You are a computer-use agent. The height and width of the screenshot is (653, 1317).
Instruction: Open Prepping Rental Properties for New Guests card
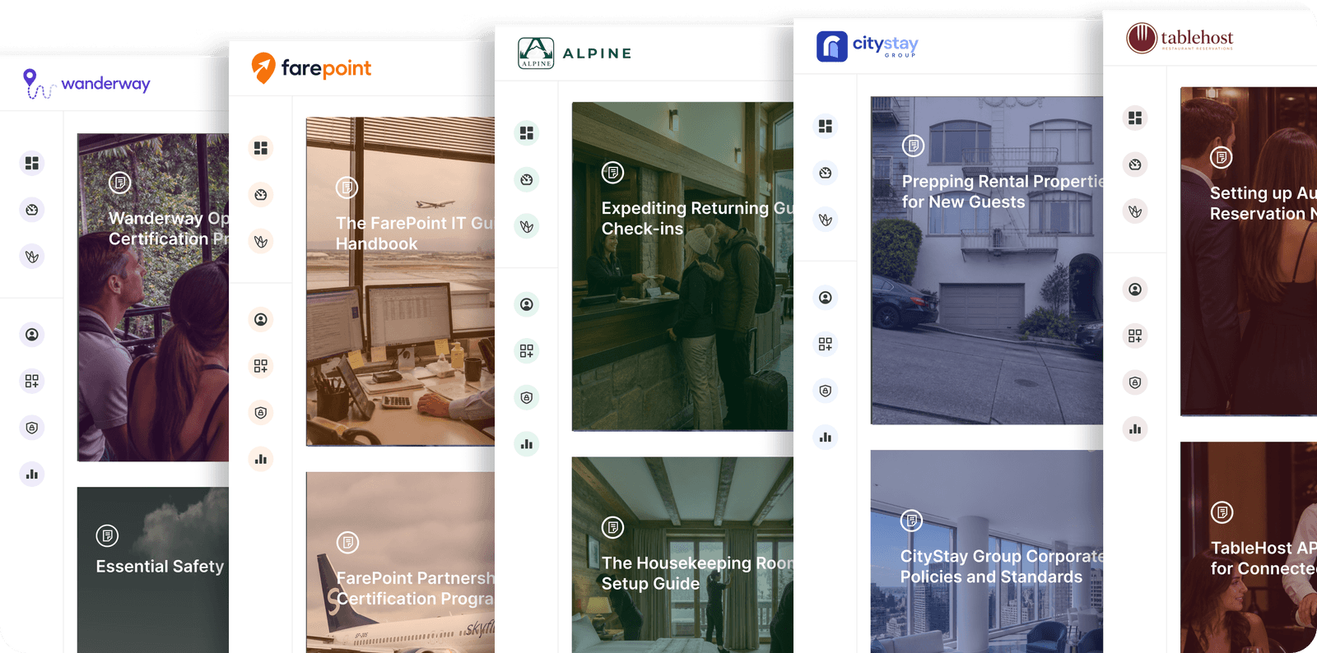coord(987,260)
